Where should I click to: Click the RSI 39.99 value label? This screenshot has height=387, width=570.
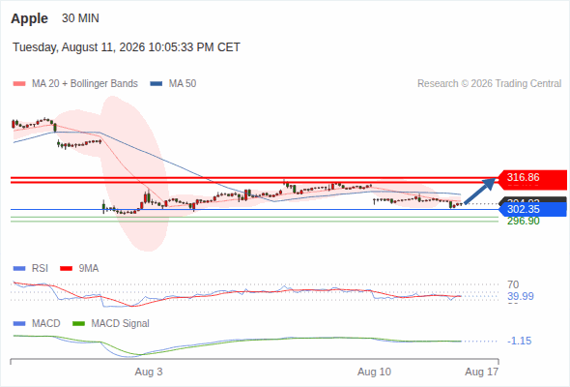521,296
